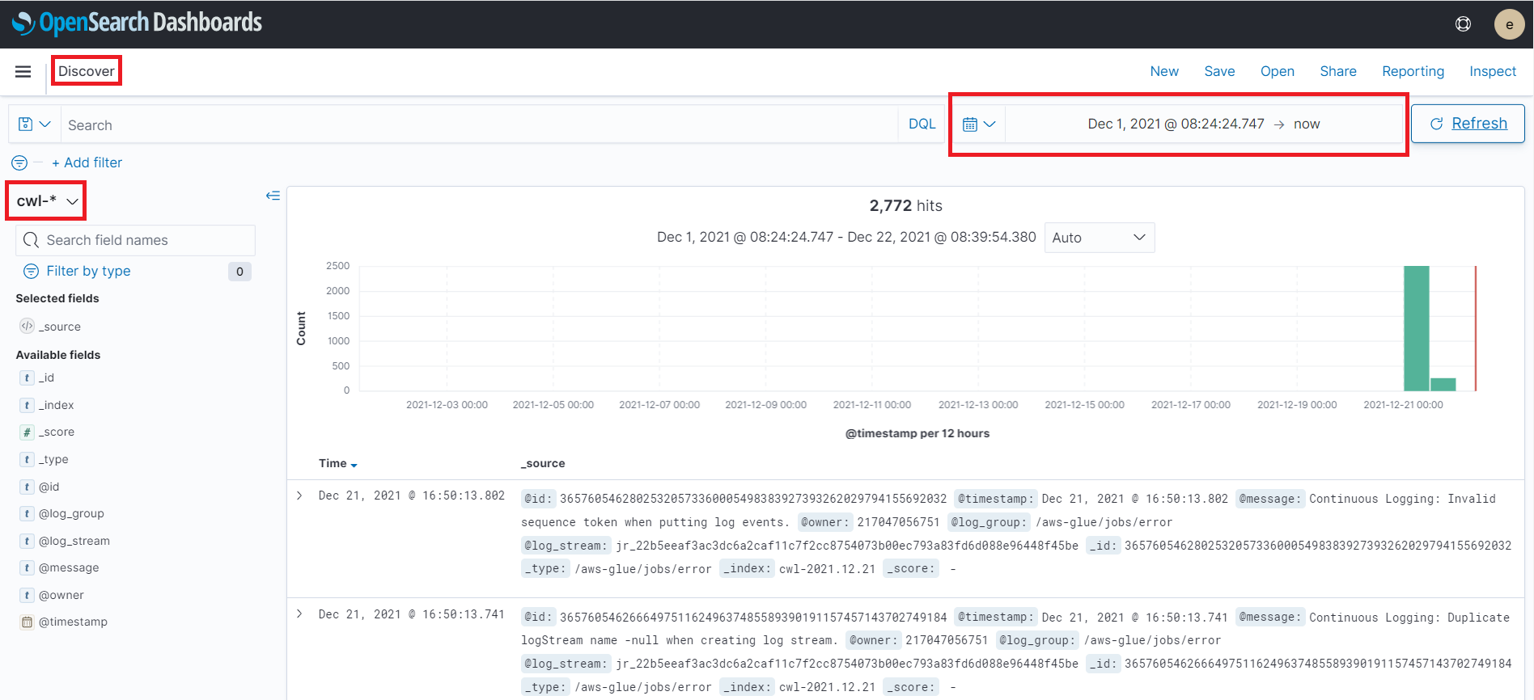Click start date Dec 1, 2021
Image resolution: width=1534 pixels, height=700 pixels.
[1176, 124]
